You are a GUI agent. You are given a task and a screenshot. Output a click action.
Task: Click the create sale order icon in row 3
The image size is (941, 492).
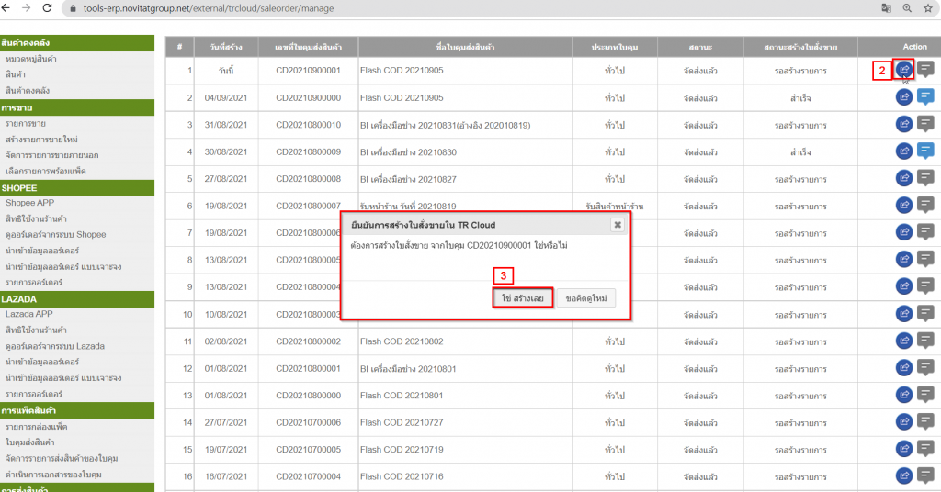tap(904, 124)
